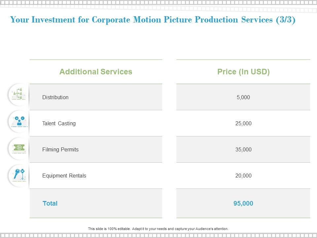
Task: Click the filmstrip border at slide top
Action: pyautogui.click(x=158, y=3)
